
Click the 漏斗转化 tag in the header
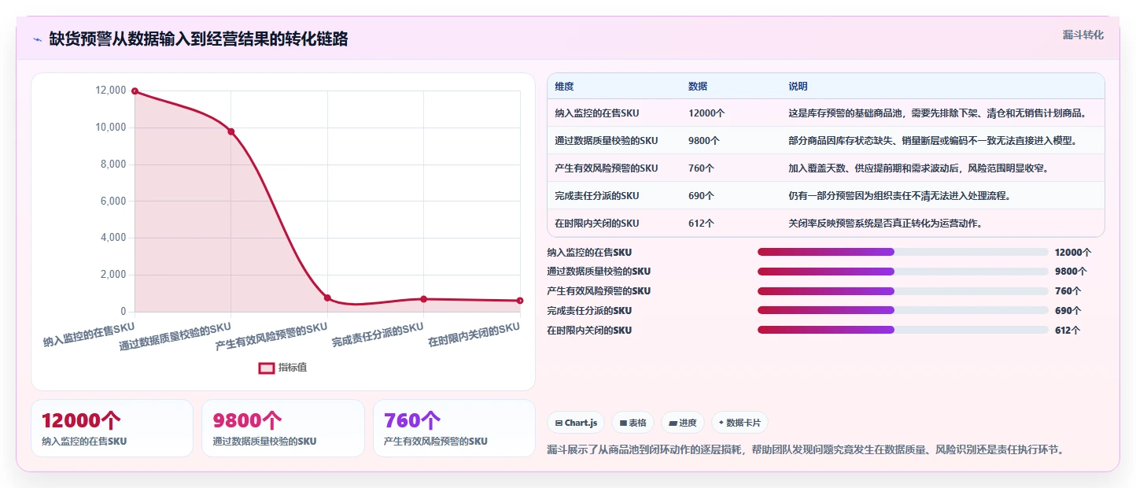(1083, 35)
